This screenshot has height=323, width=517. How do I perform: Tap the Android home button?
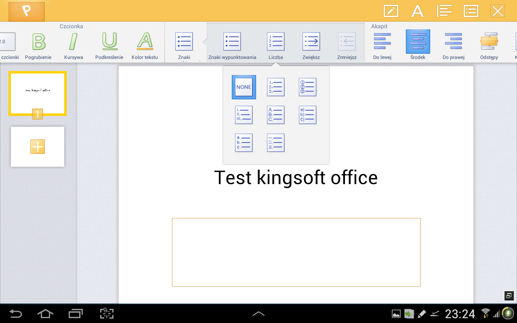tap(45, 313)
